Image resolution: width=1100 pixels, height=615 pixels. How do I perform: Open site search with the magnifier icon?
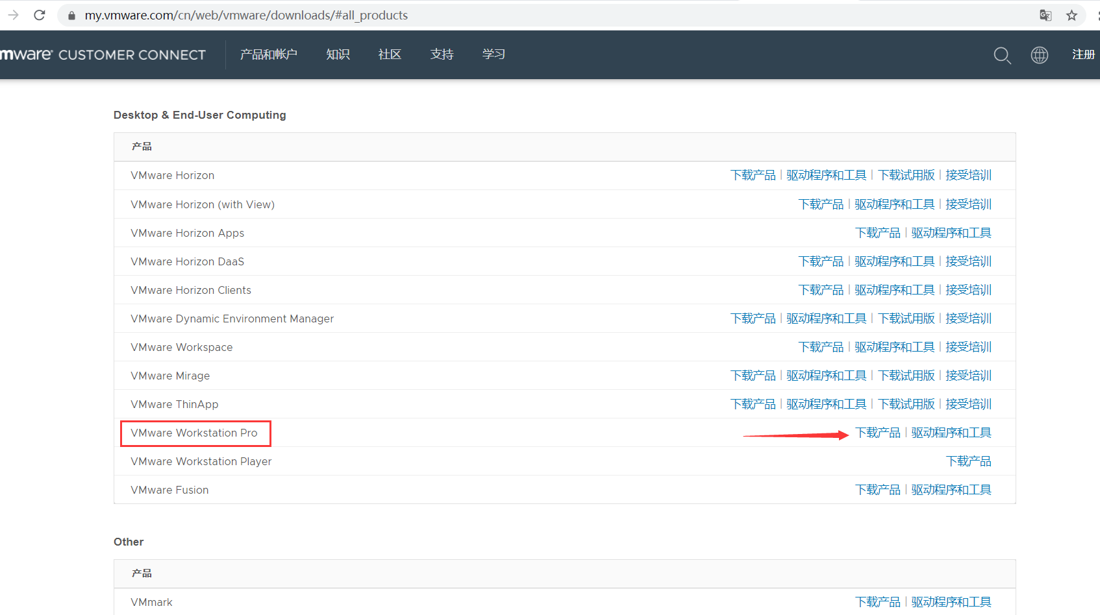pyautogui.click(x=1003, y=55)
